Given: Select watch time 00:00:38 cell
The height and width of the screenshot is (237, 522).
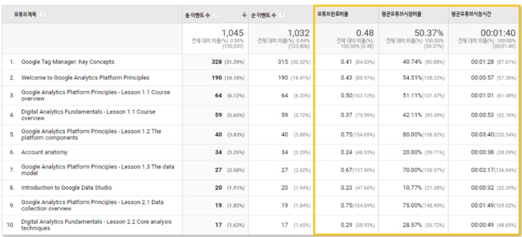Looking at the screenshot, I should [x=482, y=152].
